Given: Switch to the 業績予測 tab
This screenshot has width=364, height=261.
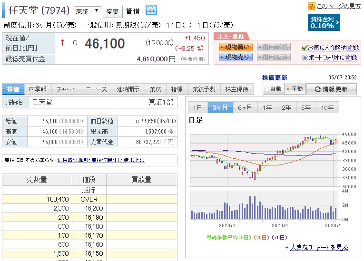Looking at the screenshot, I should [204, 89].
